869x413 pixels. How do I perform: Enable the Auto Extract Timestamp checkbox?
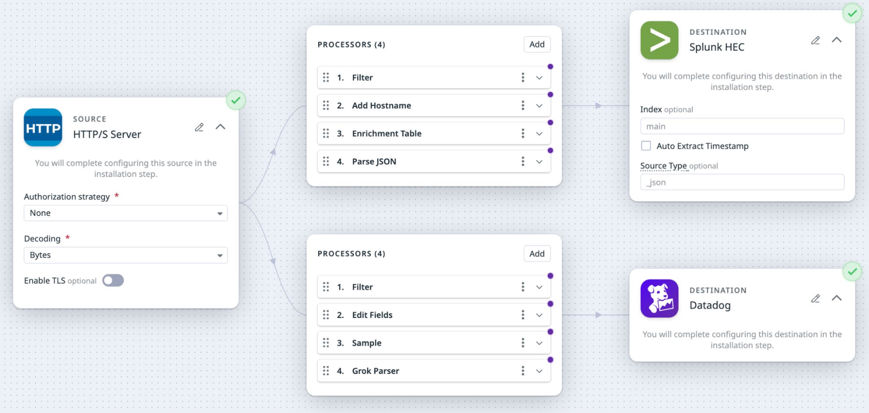646,146
